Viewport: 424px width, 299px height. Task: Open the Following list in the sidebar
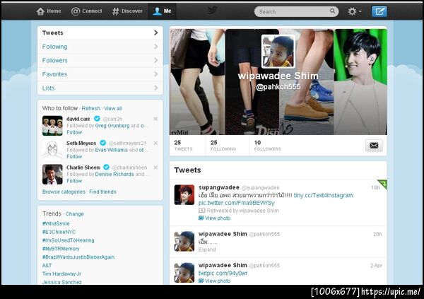pyautogui.click(x=100, y=47)
